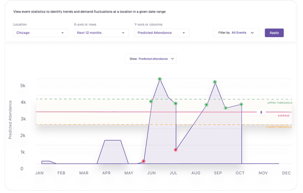Open the Filter by All Events menu

click(x=236, y=33)
